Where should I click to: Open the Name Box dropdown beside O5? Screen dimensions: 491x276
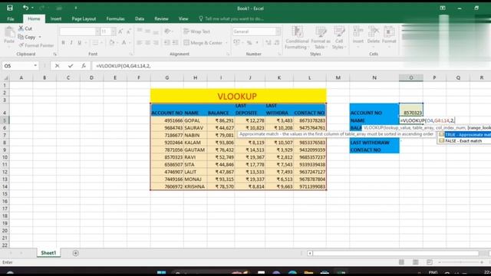pos(35,66)
